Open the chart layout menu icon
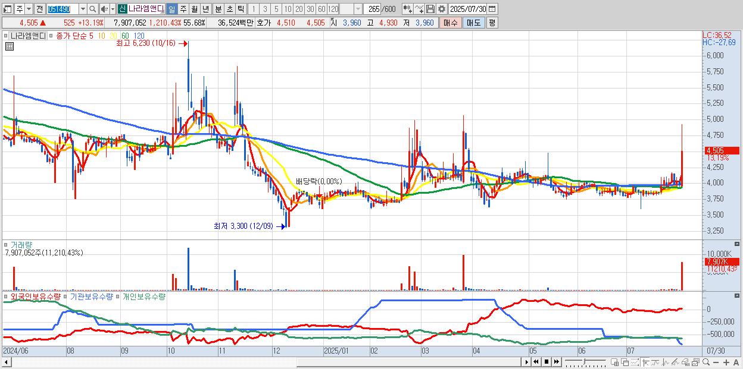743x369 pixels. pyautogui.click(x=7, y=10)
